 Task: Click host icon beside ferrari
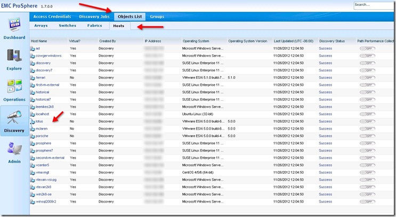(x=33, y=78)
